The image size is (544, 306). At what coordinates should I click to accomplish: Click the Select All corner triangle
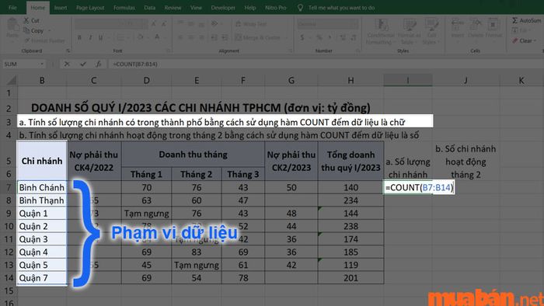pyautogui.click(x=12, y=81)
